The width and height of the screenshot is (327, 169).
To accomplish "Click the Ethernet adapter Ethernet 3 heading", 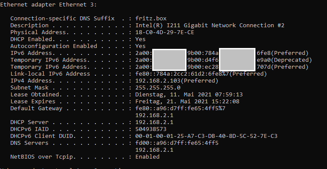I will coord(49,5).
